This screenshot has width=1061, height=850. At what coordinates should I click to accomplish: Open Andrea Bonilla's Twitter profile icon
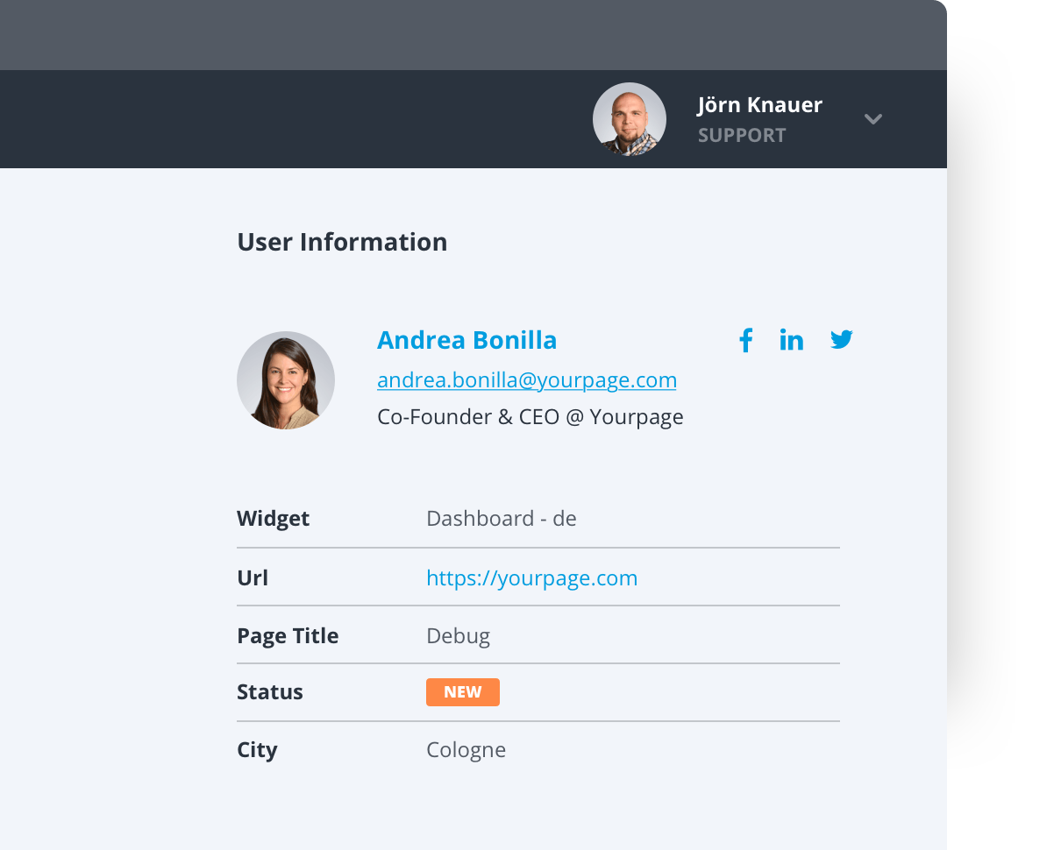[842, 340]
